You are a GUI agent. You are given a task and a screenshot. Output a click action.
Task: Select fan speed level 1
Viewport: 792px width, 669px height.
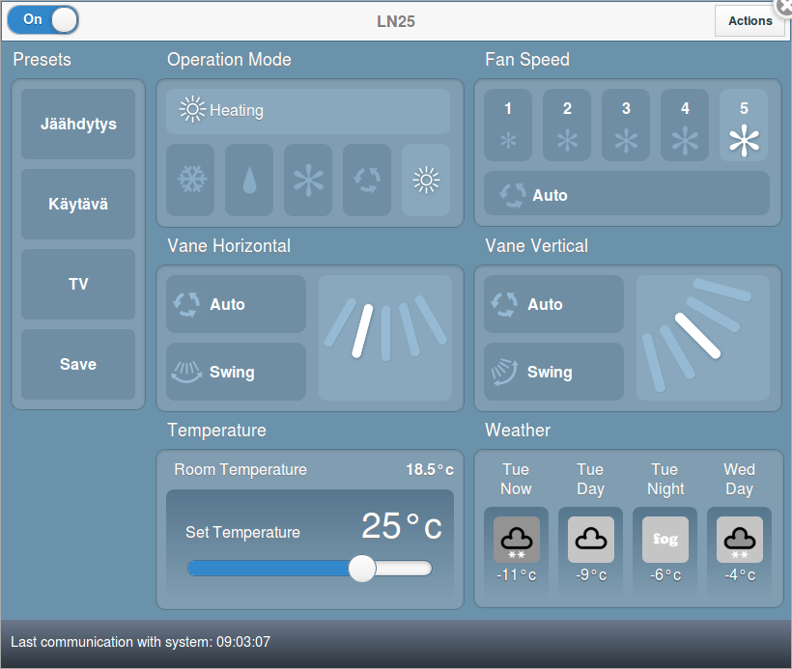click(x=508, y=125)
